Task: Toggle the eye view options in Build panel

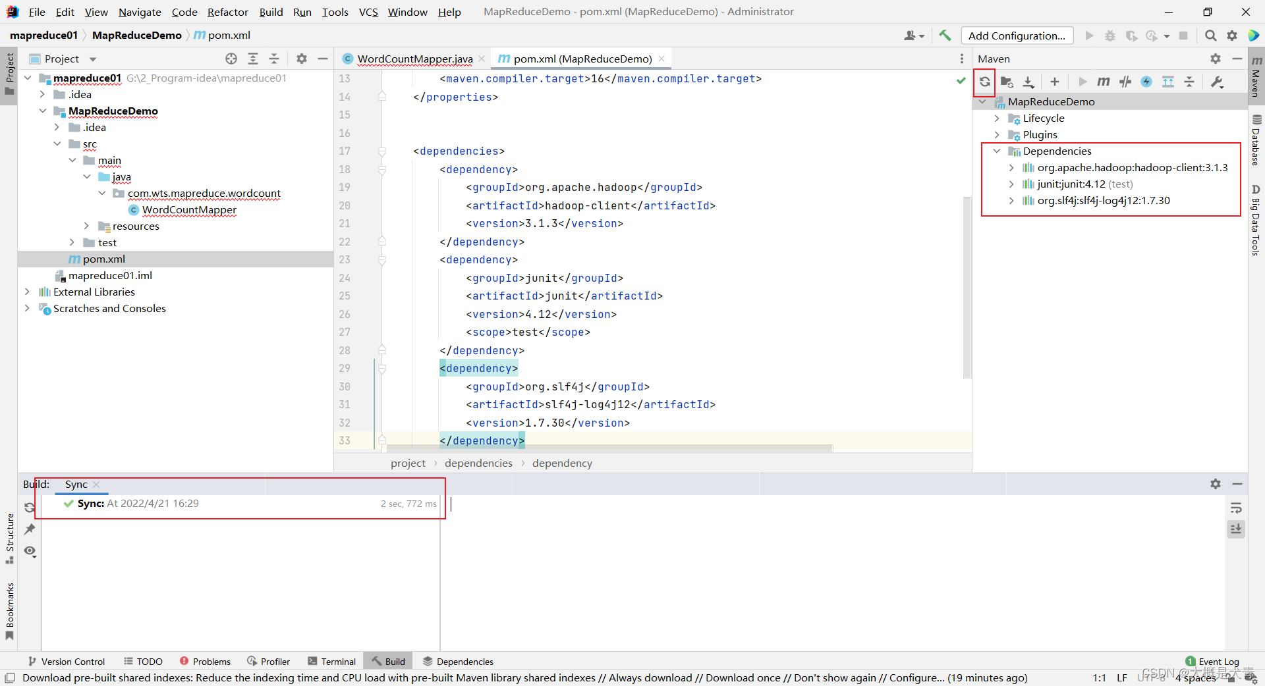Action: 30,551
